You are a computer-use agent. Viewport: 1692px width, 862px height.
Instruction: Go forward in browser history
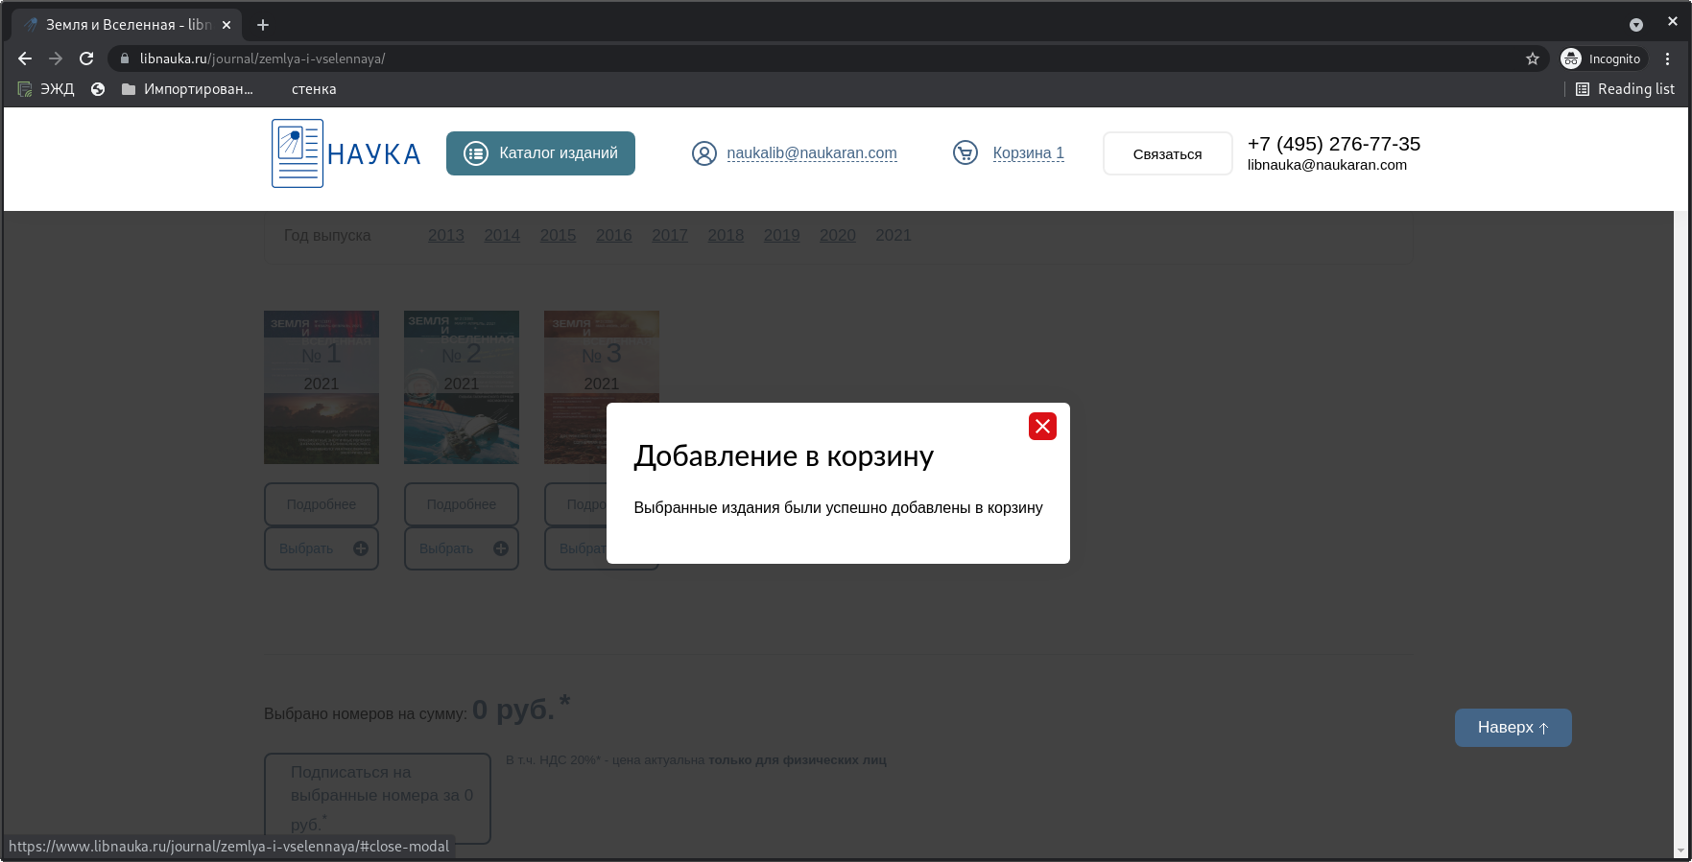coord(56,58)
